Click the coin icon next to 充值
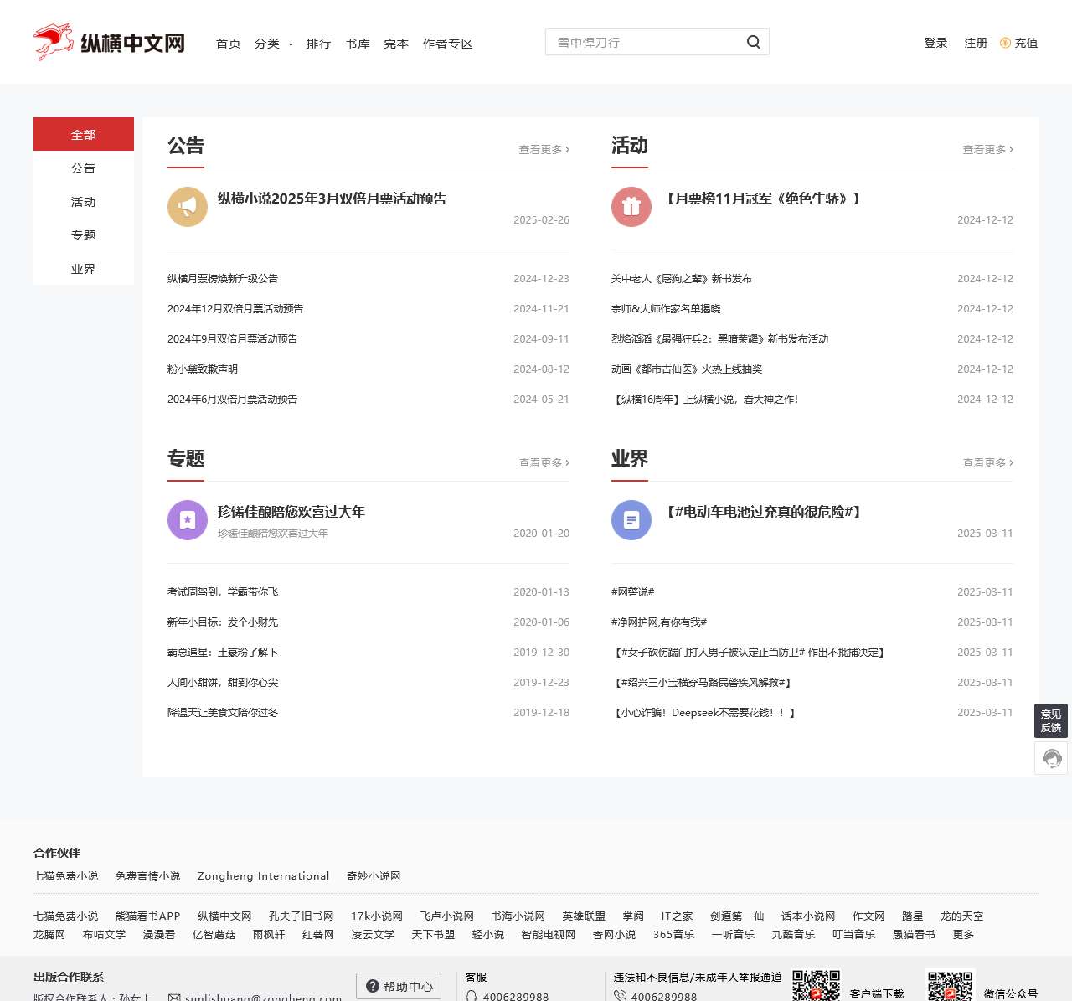 (x=1006, y=43)
